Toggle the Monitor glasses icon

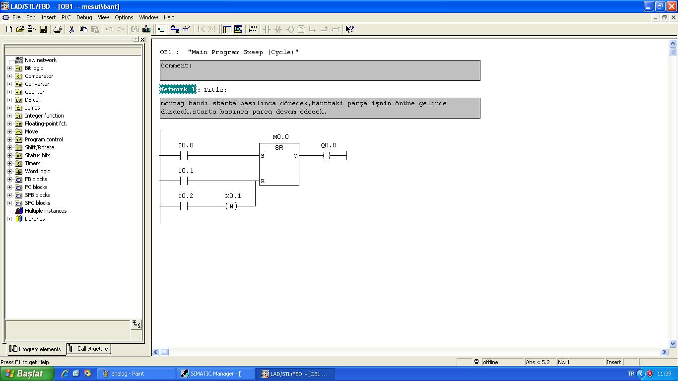[x=186, y=29]
